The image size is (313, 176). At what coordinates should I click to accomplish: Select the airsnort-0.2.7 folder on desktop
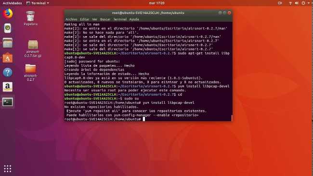30,72
